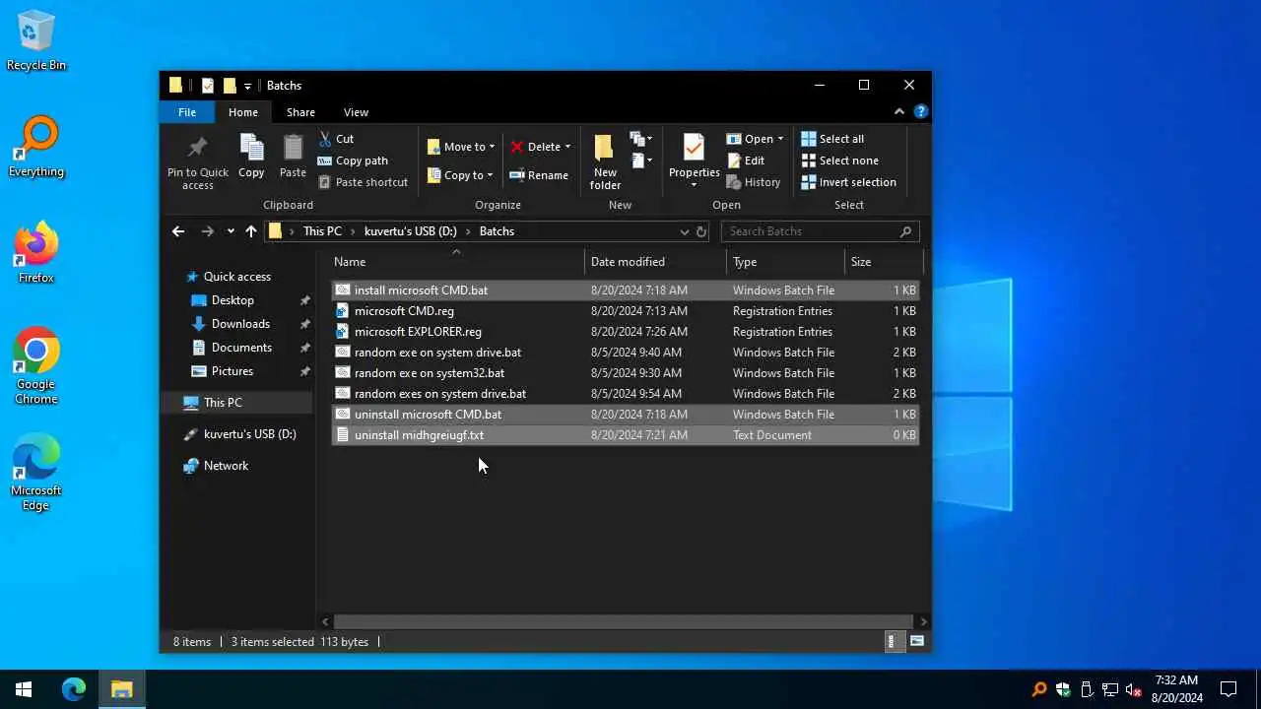The image size is (1261, 709).
Task: Click the muted volume tray icon
Action: click(1134, 689)
